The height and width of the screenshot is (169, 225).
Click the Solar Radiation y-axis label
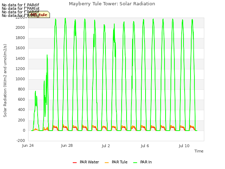coord(5,81)
